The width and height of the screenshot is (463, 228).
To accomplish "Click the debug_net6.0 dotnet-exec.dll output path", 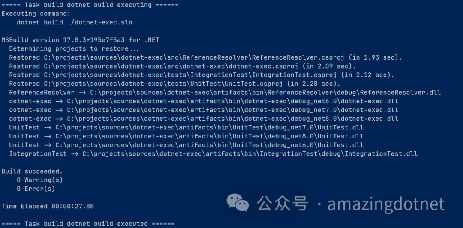I will tap(233, 101).
